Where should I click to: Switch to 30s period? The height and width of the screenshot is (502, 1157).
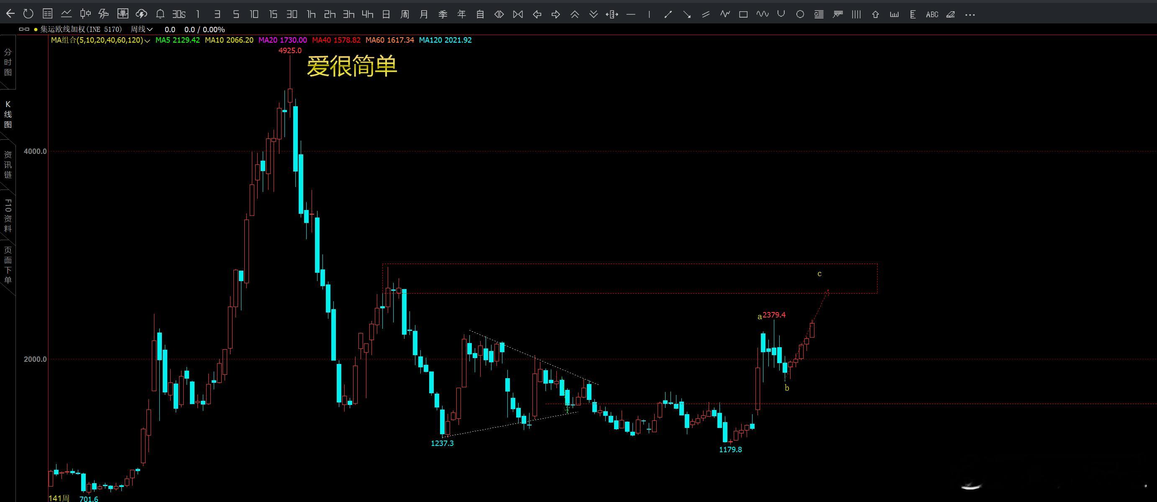[x=179, y=14]
